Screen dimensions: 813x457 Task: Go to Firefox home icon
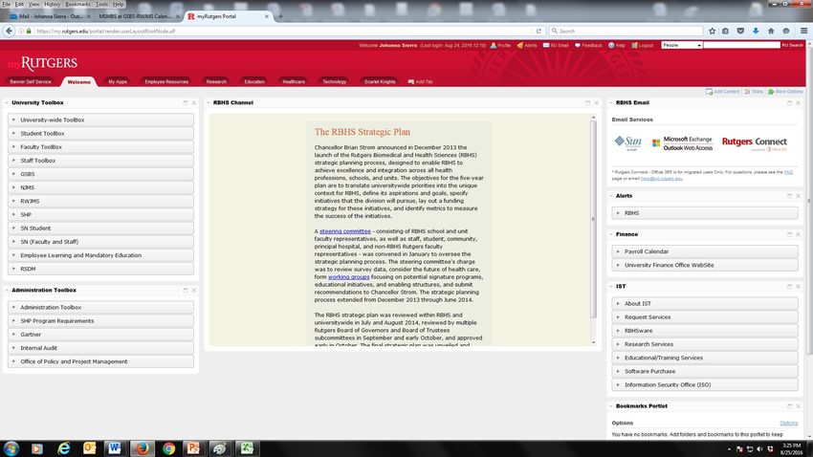(x=771, y=32)
